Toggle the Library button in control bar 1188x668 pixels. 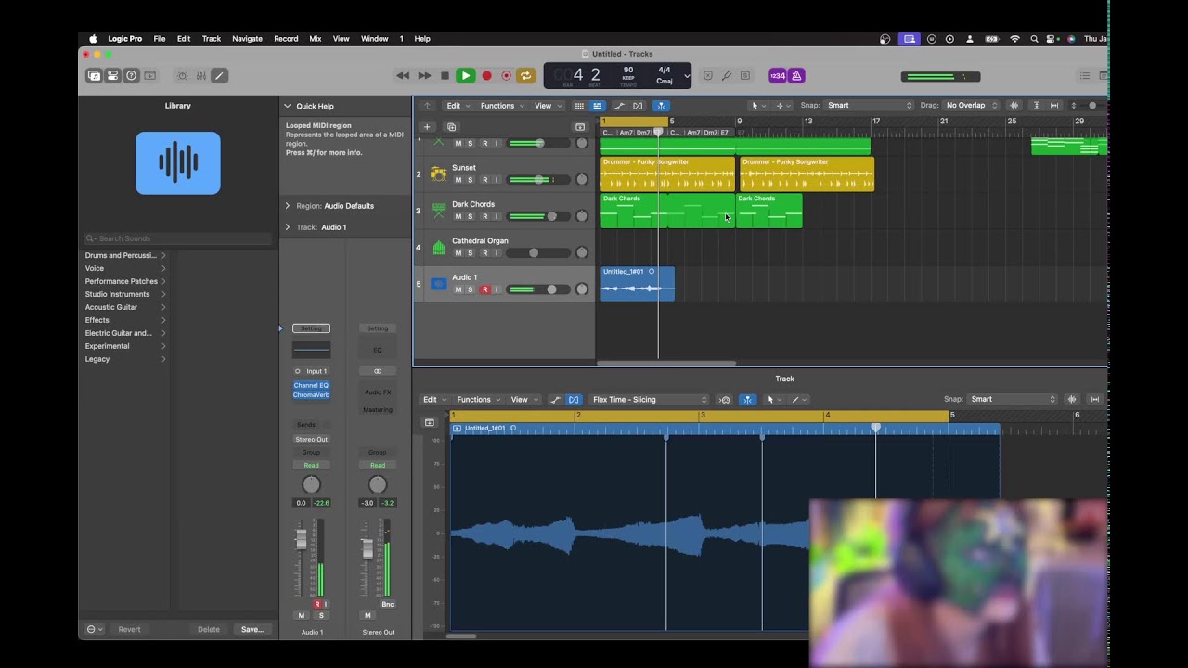click(94, 76)
